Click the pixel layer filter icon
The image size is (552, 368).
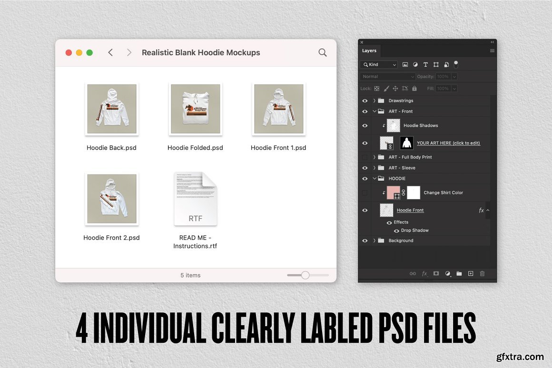coord(405,65)
